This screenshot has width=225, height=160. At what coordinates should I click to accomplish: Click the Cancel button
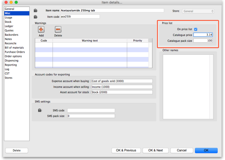point(181,150)
